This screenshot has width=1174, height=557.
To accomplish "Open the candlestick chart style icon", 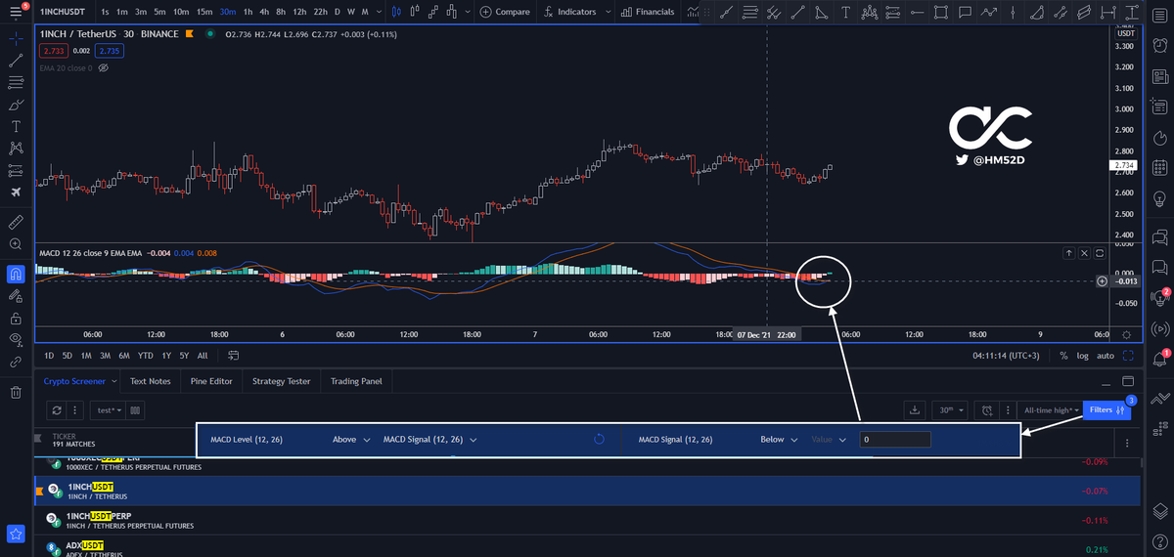I will coord(394,12).
